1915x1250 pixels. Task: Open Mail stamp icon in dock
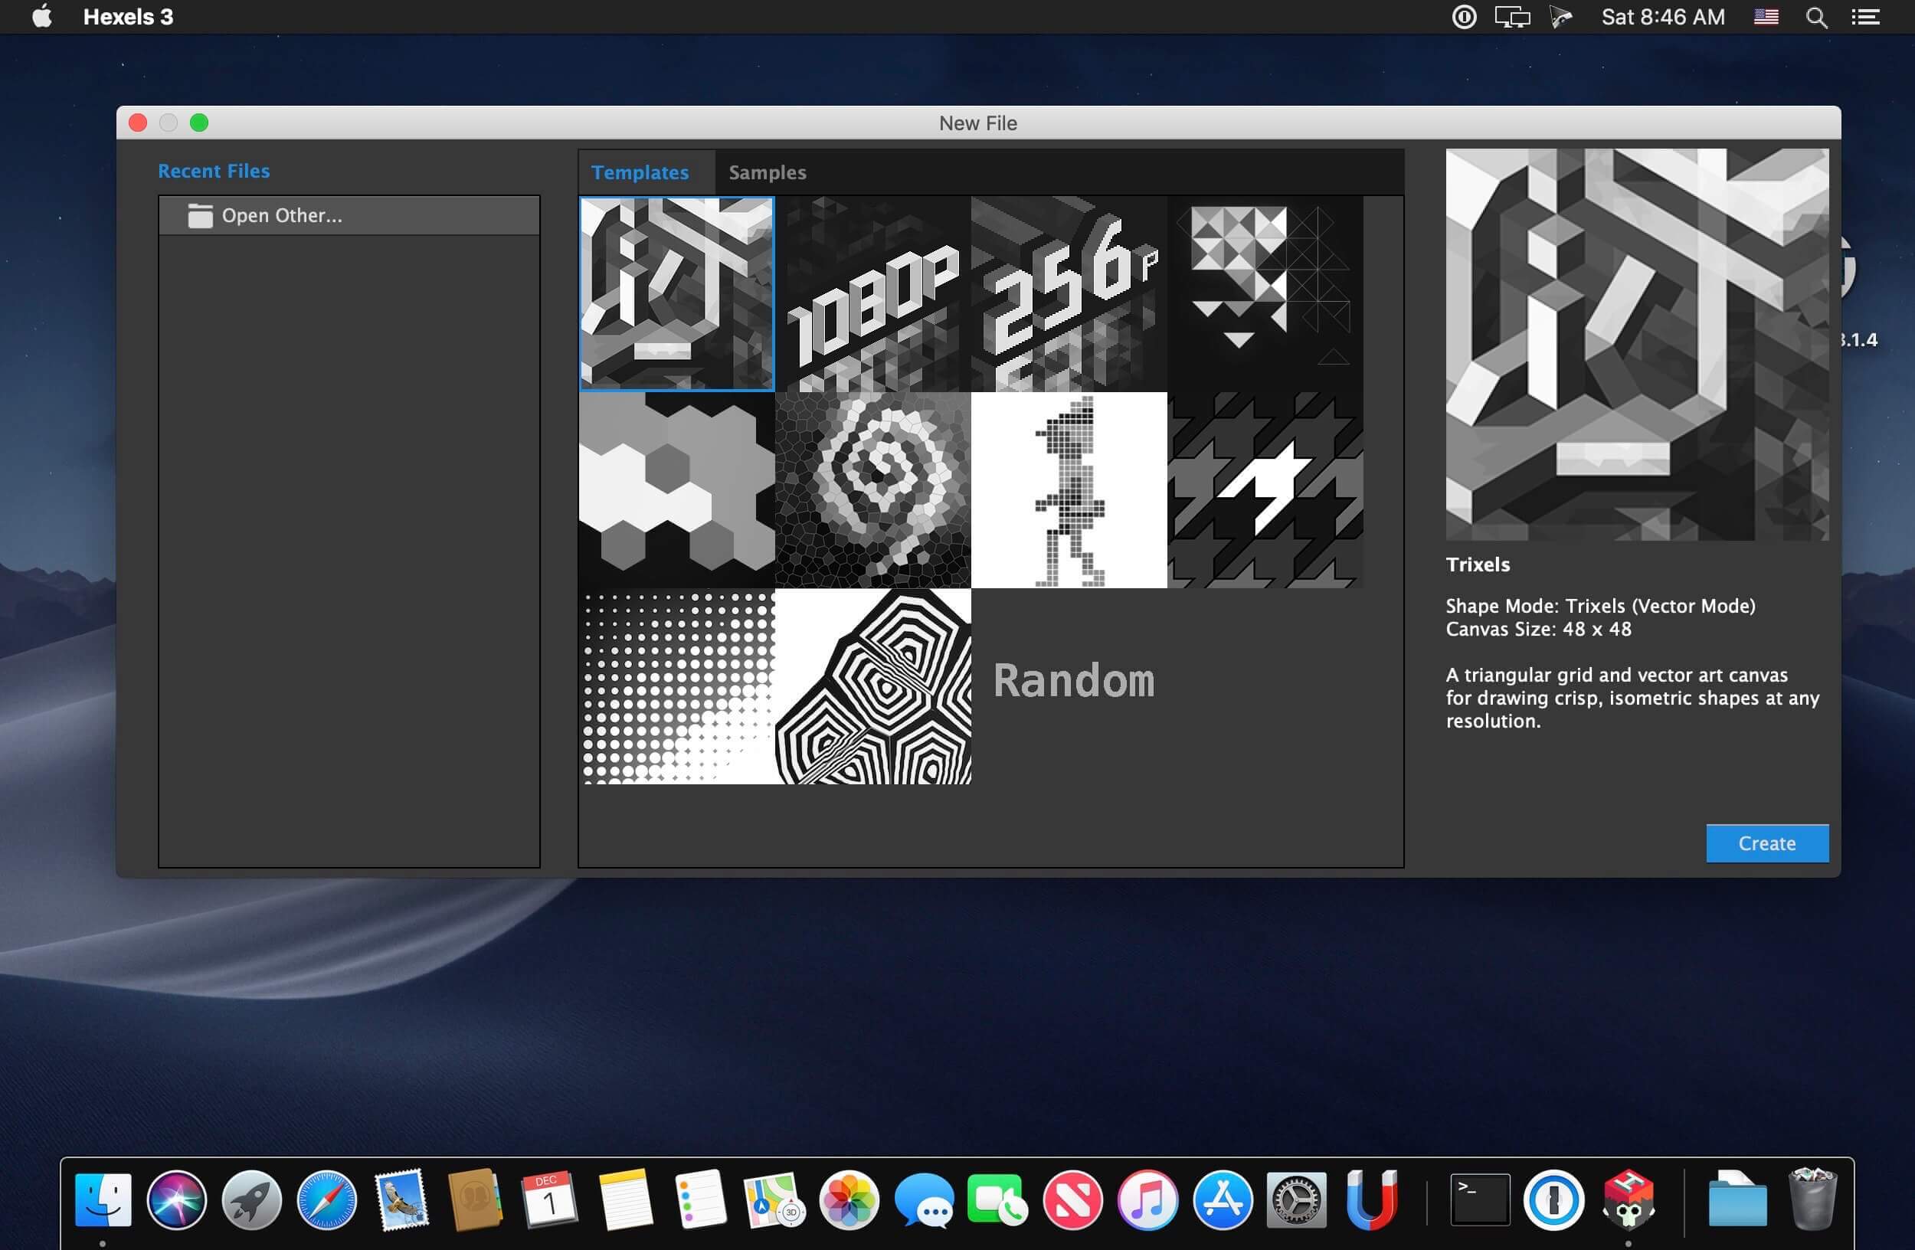coord(401,1199)
